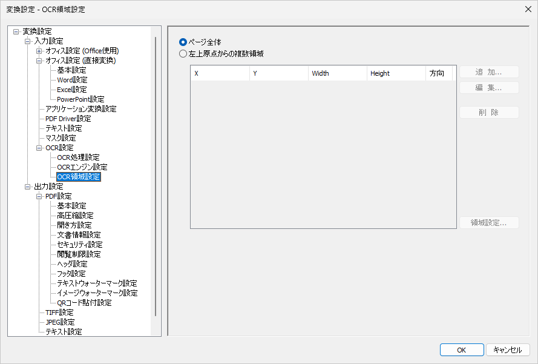Open the Excel設定 tree item

[x=71, y=90]
